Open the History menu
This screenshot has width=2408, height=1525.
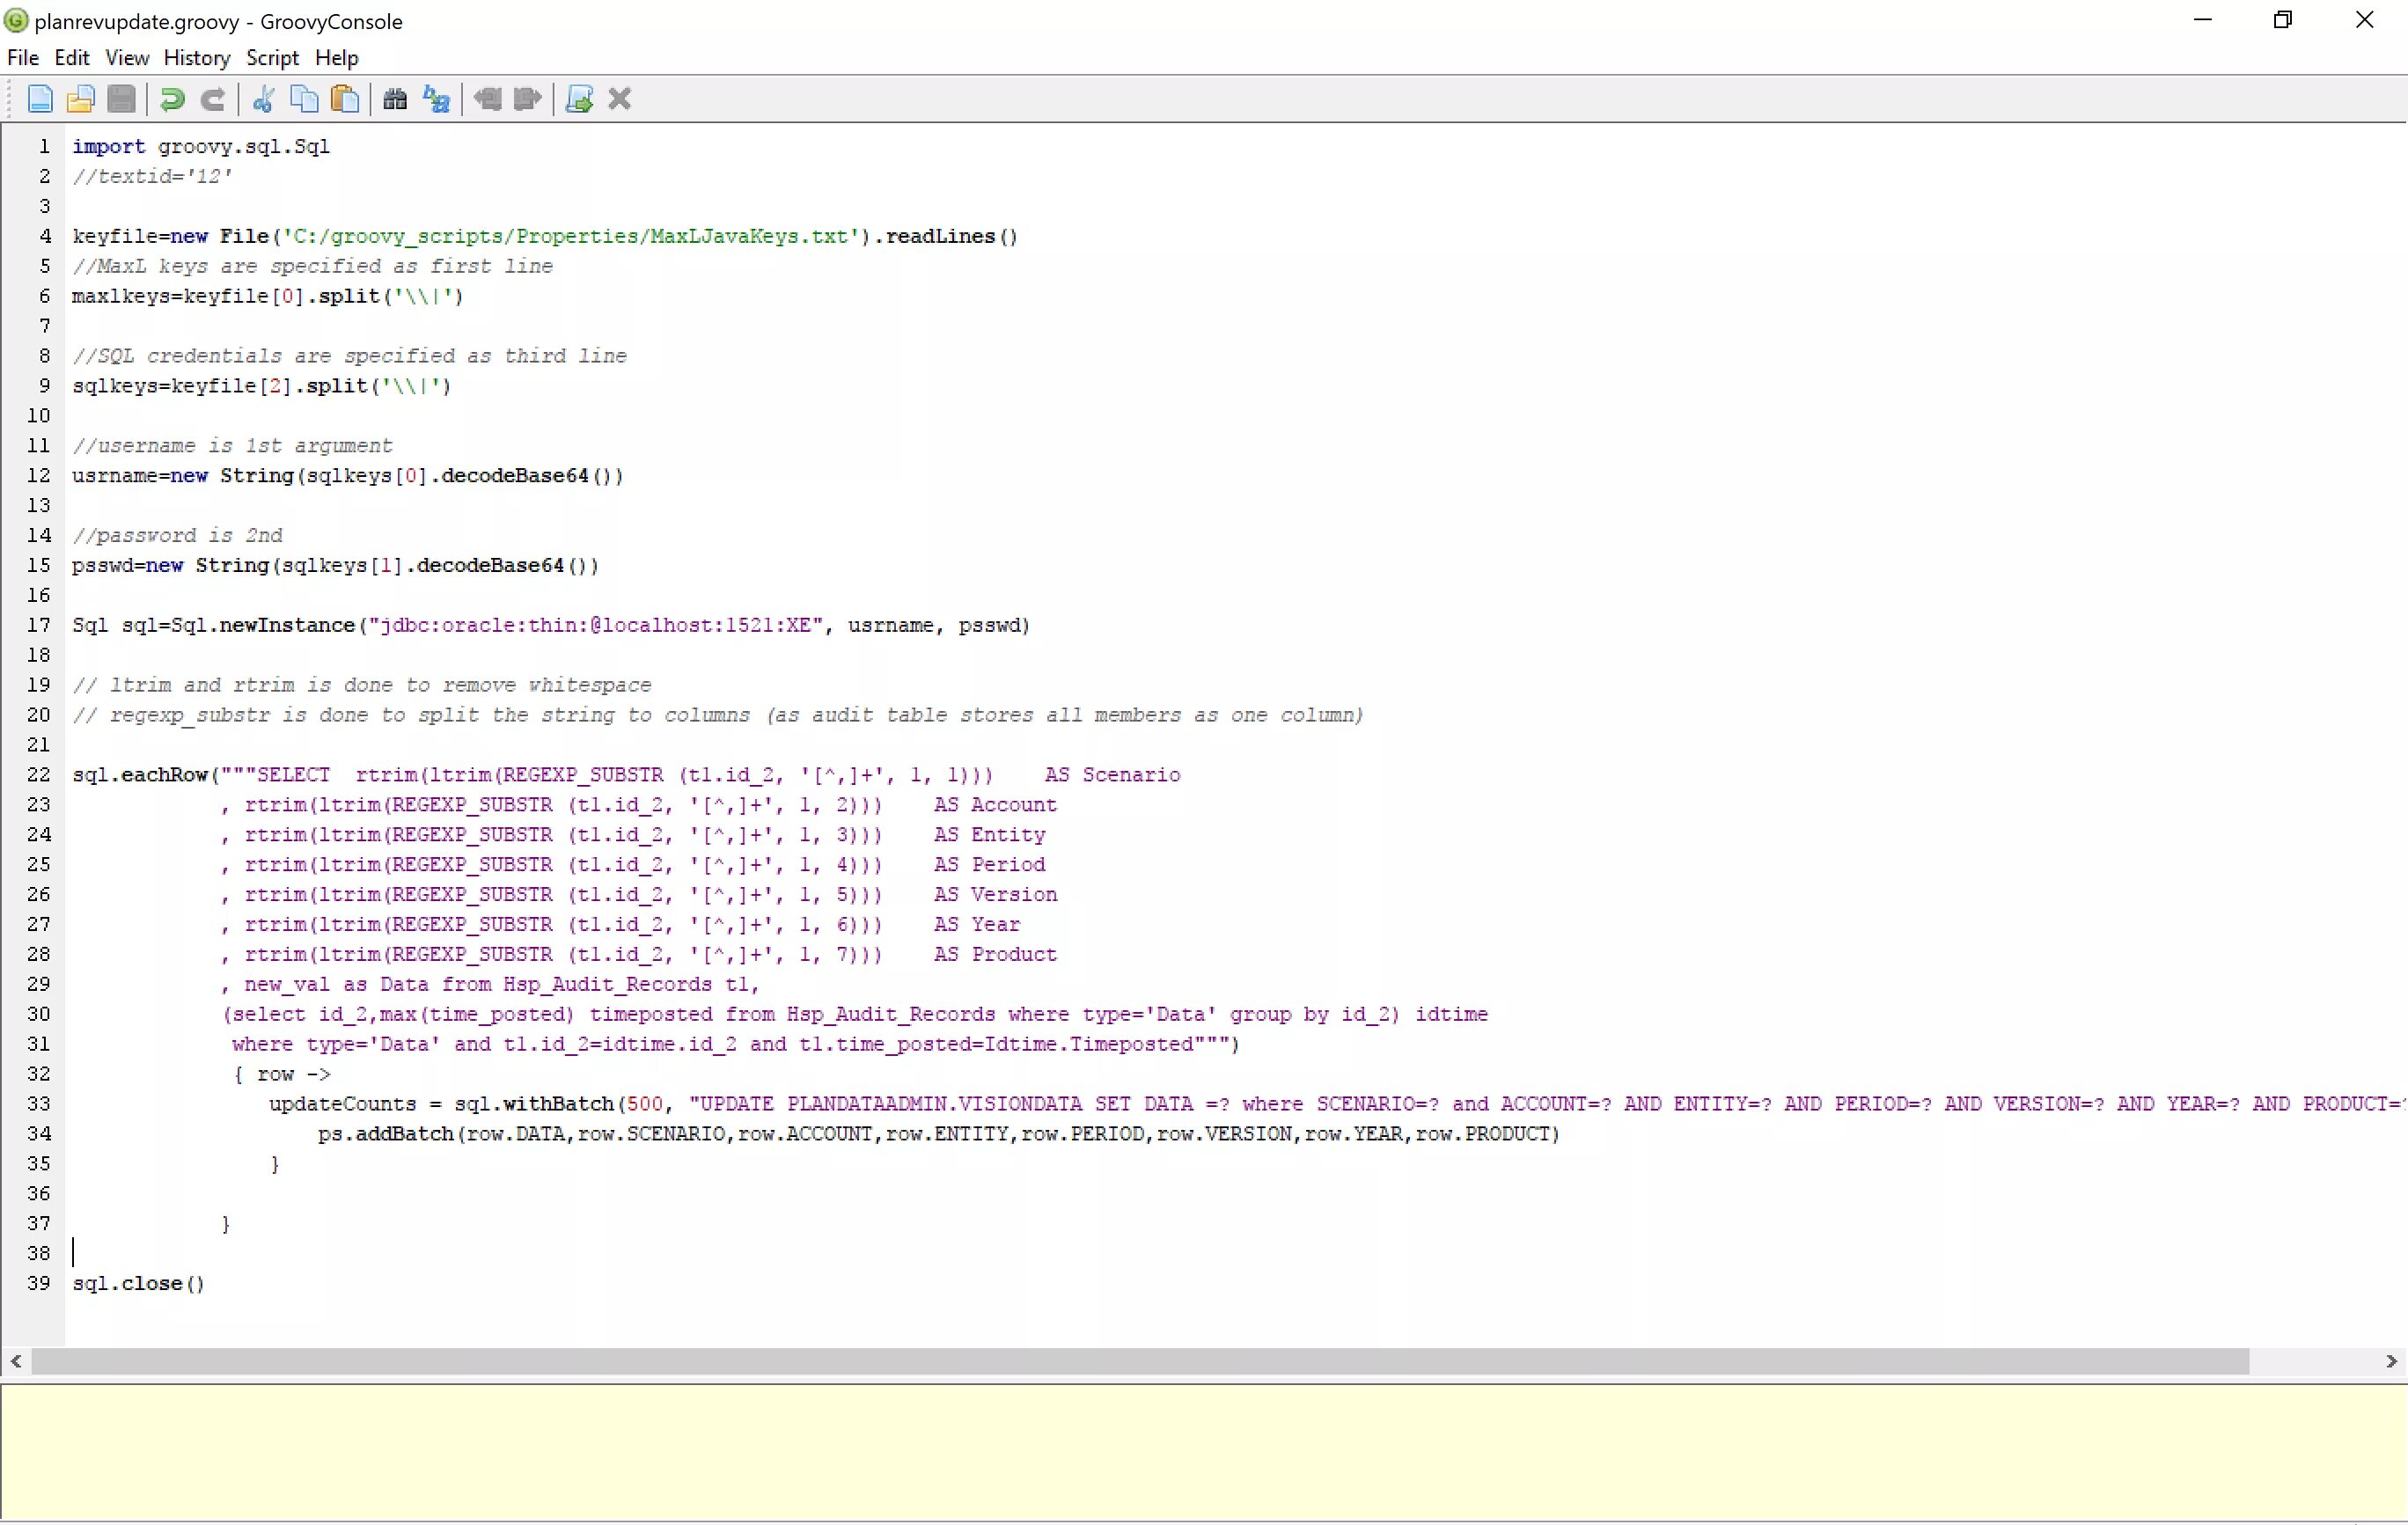196,58
